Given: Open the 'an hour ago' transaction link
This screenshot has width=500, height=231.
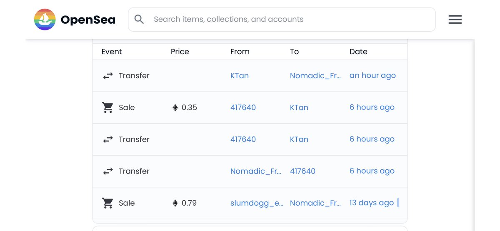Looking at the screenshot, I should (372, 76).
